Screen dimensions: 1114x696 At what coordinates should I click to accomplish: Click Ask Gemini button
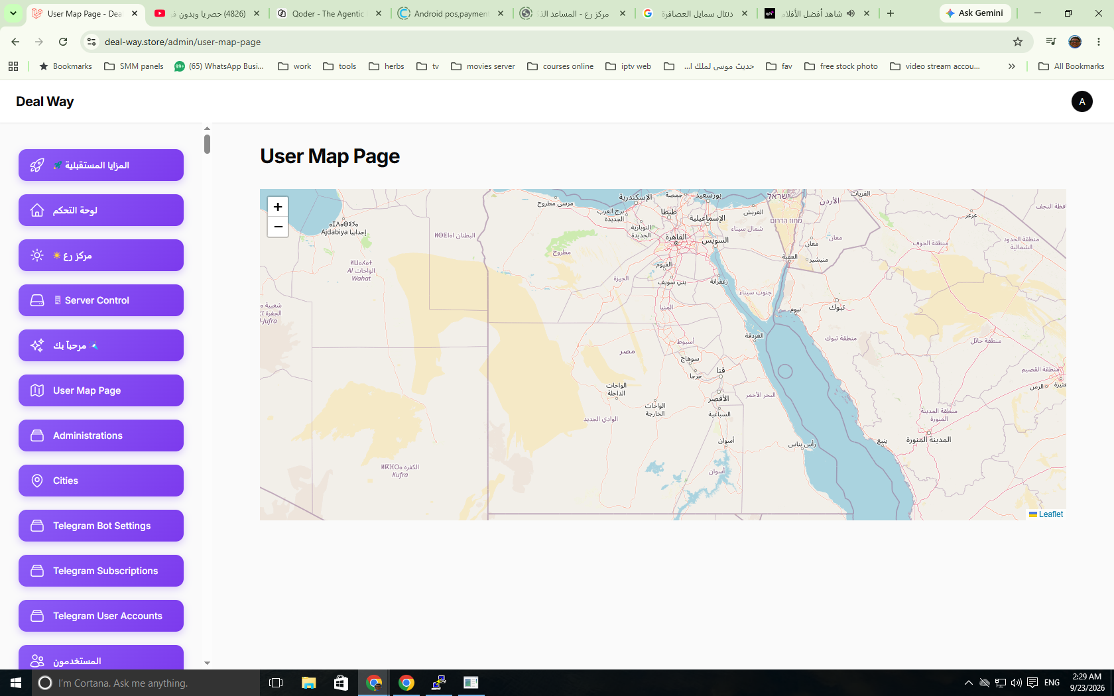coord(975,13)
